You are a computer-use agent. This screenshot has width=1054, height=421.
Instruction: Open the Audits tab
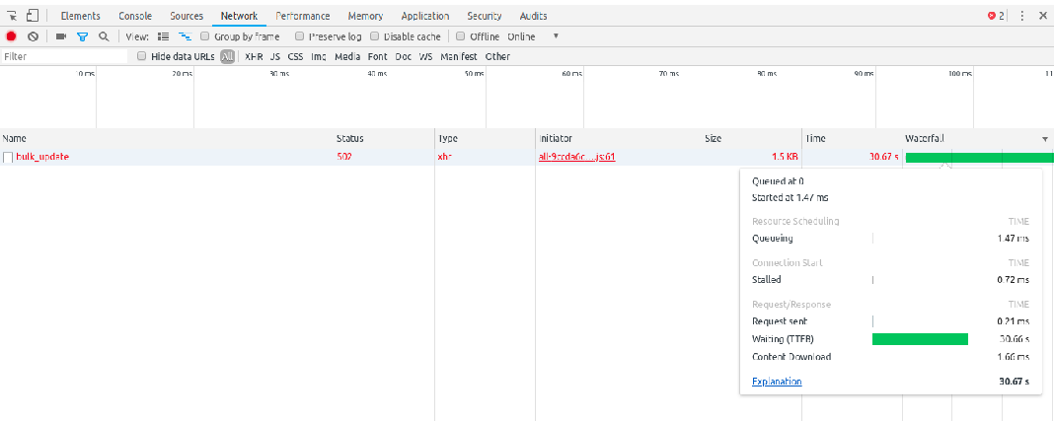click(x=533, y=16)
